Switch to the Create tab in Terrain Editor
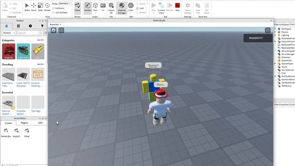 (8, 123)
